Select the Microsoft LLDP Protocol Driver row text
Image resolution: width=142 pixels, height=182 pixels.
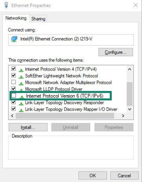54,89
